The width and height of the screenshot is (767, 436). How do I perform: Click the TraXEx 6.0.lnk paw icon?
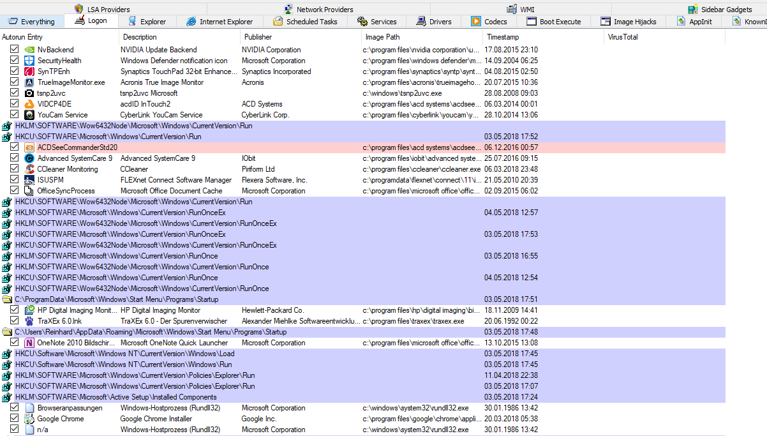point(29,321)
